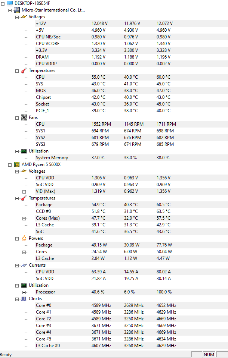Collapse the AMD Ryzen 5 5600X node
The height and width of the screenshot is (358, 228).
click(x=10, y=164)
